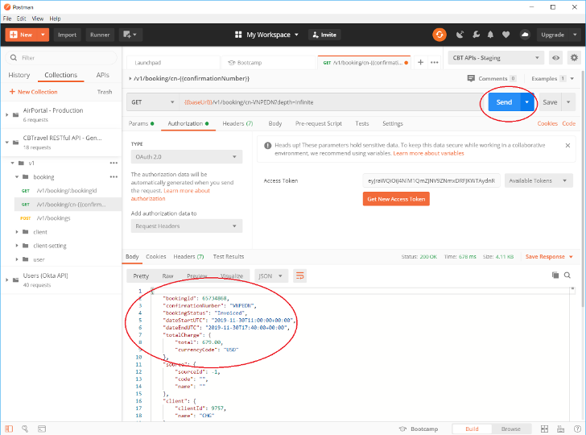The width and height of the screenshot is (586, 435).
Task: Click the two pane view layout icon
Action: (x=544, y=429)
